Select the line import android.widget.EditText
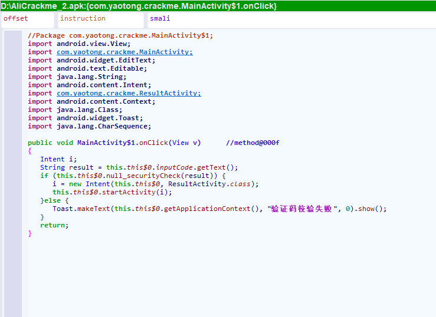 tap(91, 60)
